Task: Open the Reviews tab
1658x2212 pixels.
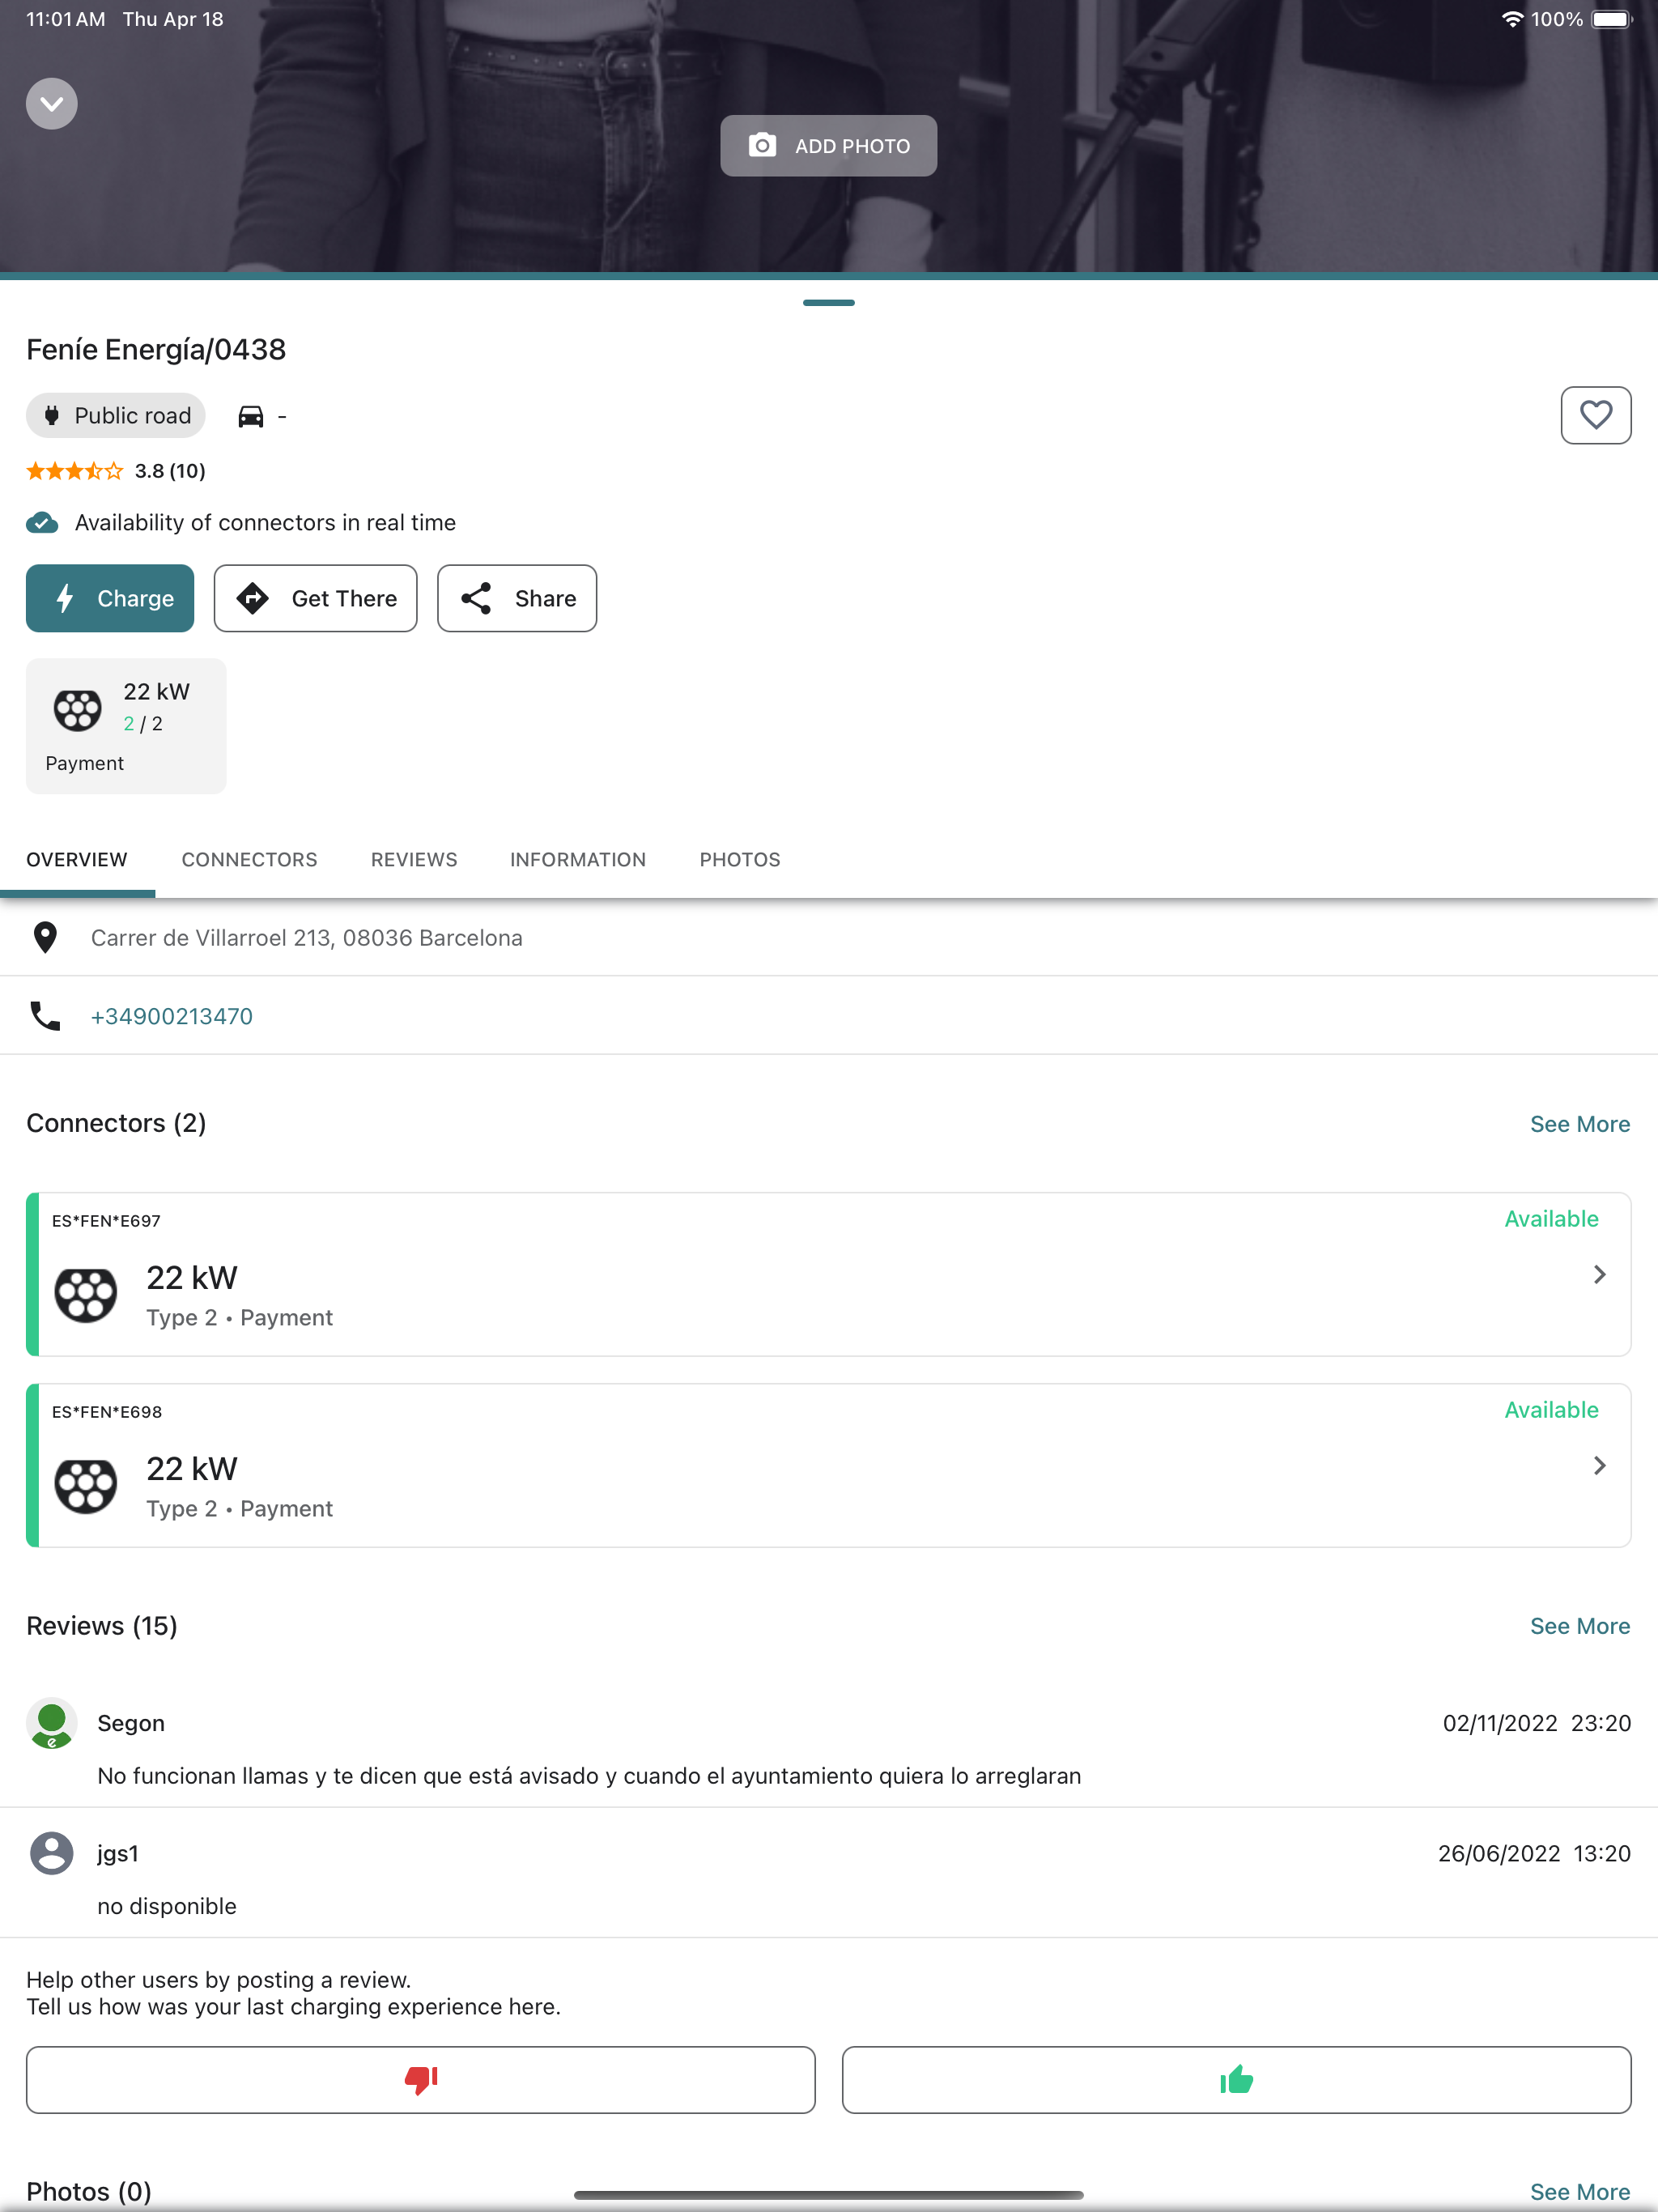Action: pos(413,860)
